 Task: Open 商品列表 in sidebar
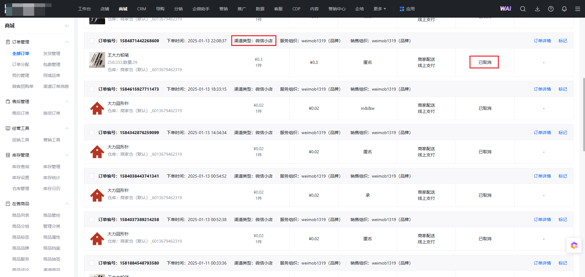pos(21,215)
